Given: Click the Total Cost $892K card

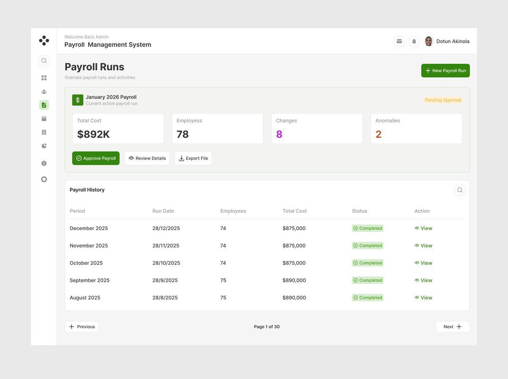Looking at the screenshot, I should (x=118, y=129).
